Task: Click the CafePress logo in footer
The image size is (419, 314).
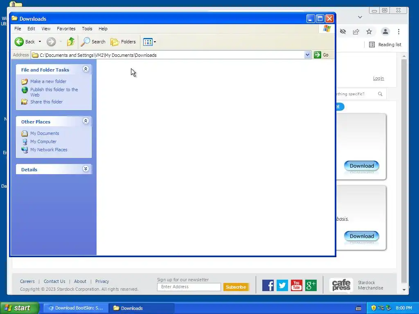Action: [341, 285]
